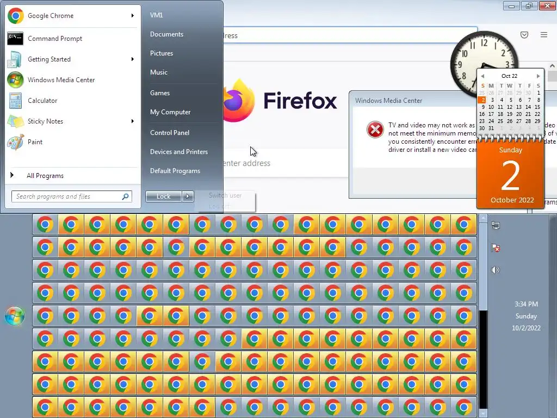Go to next month in calendar gadget
Image resolution: width=557 pixels, height=418 pixels.
click(x=538, y=76)
